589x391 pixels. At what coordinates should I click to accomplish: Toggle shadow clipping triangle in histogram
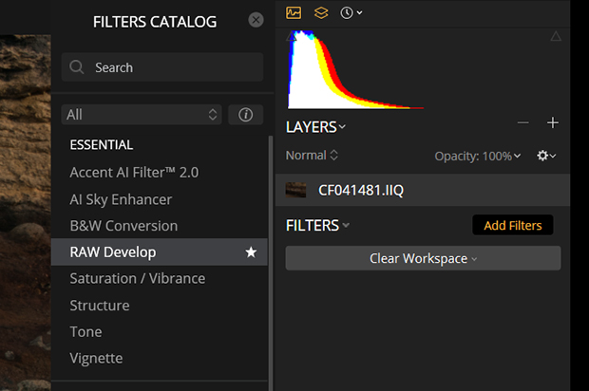[292, 36]
